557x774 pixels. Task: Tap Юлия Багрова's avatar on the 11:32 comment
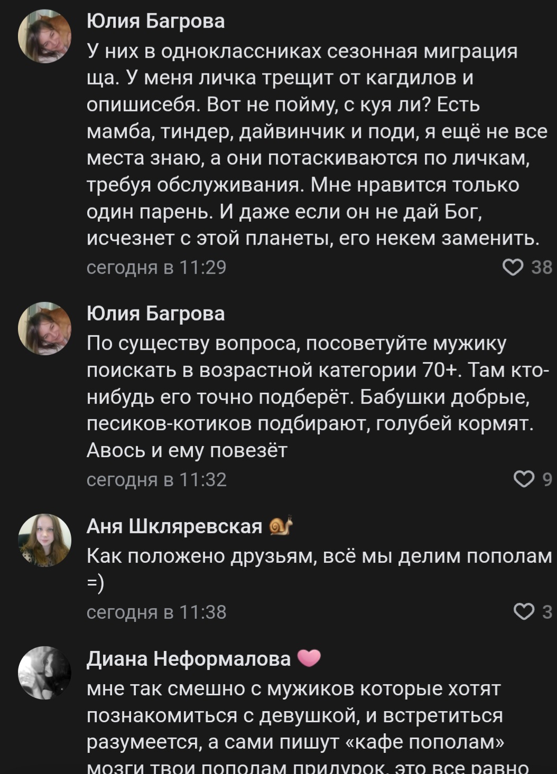45,328
